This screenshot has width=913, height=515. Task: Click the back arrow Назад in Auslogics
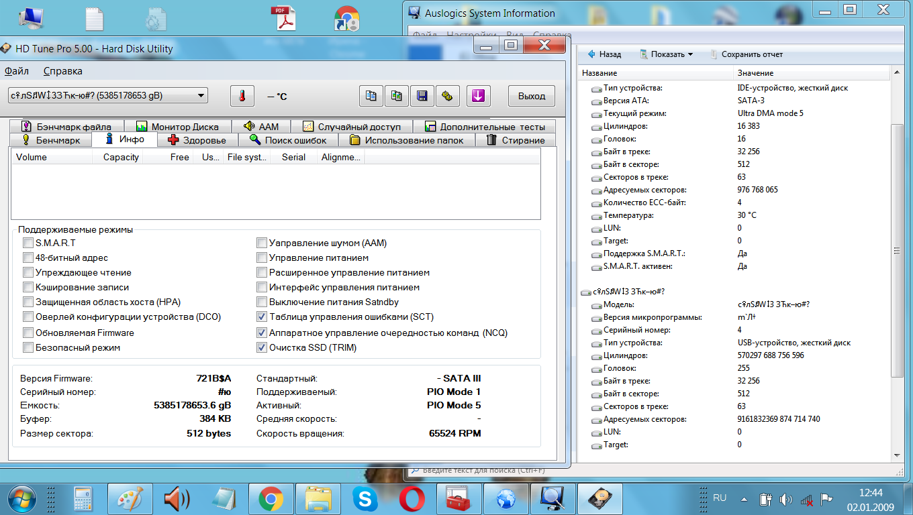(604, 54)
